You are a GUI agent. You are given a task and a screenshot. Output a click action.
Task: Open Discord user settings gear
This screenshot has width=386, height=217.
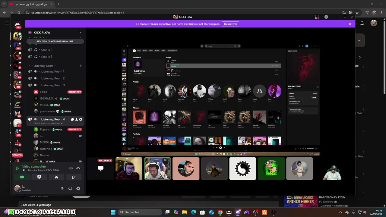pos(78,188)
